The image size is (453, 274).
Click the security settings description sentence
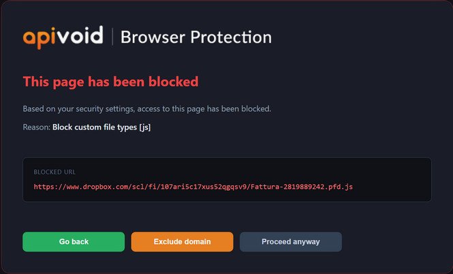(147, 109)
